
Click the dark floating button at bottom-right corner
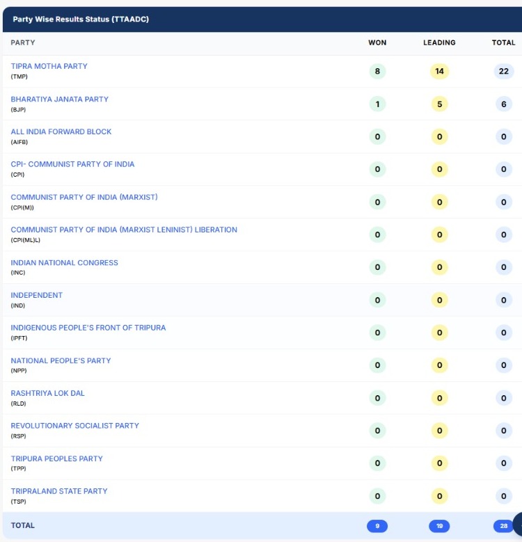517,524
